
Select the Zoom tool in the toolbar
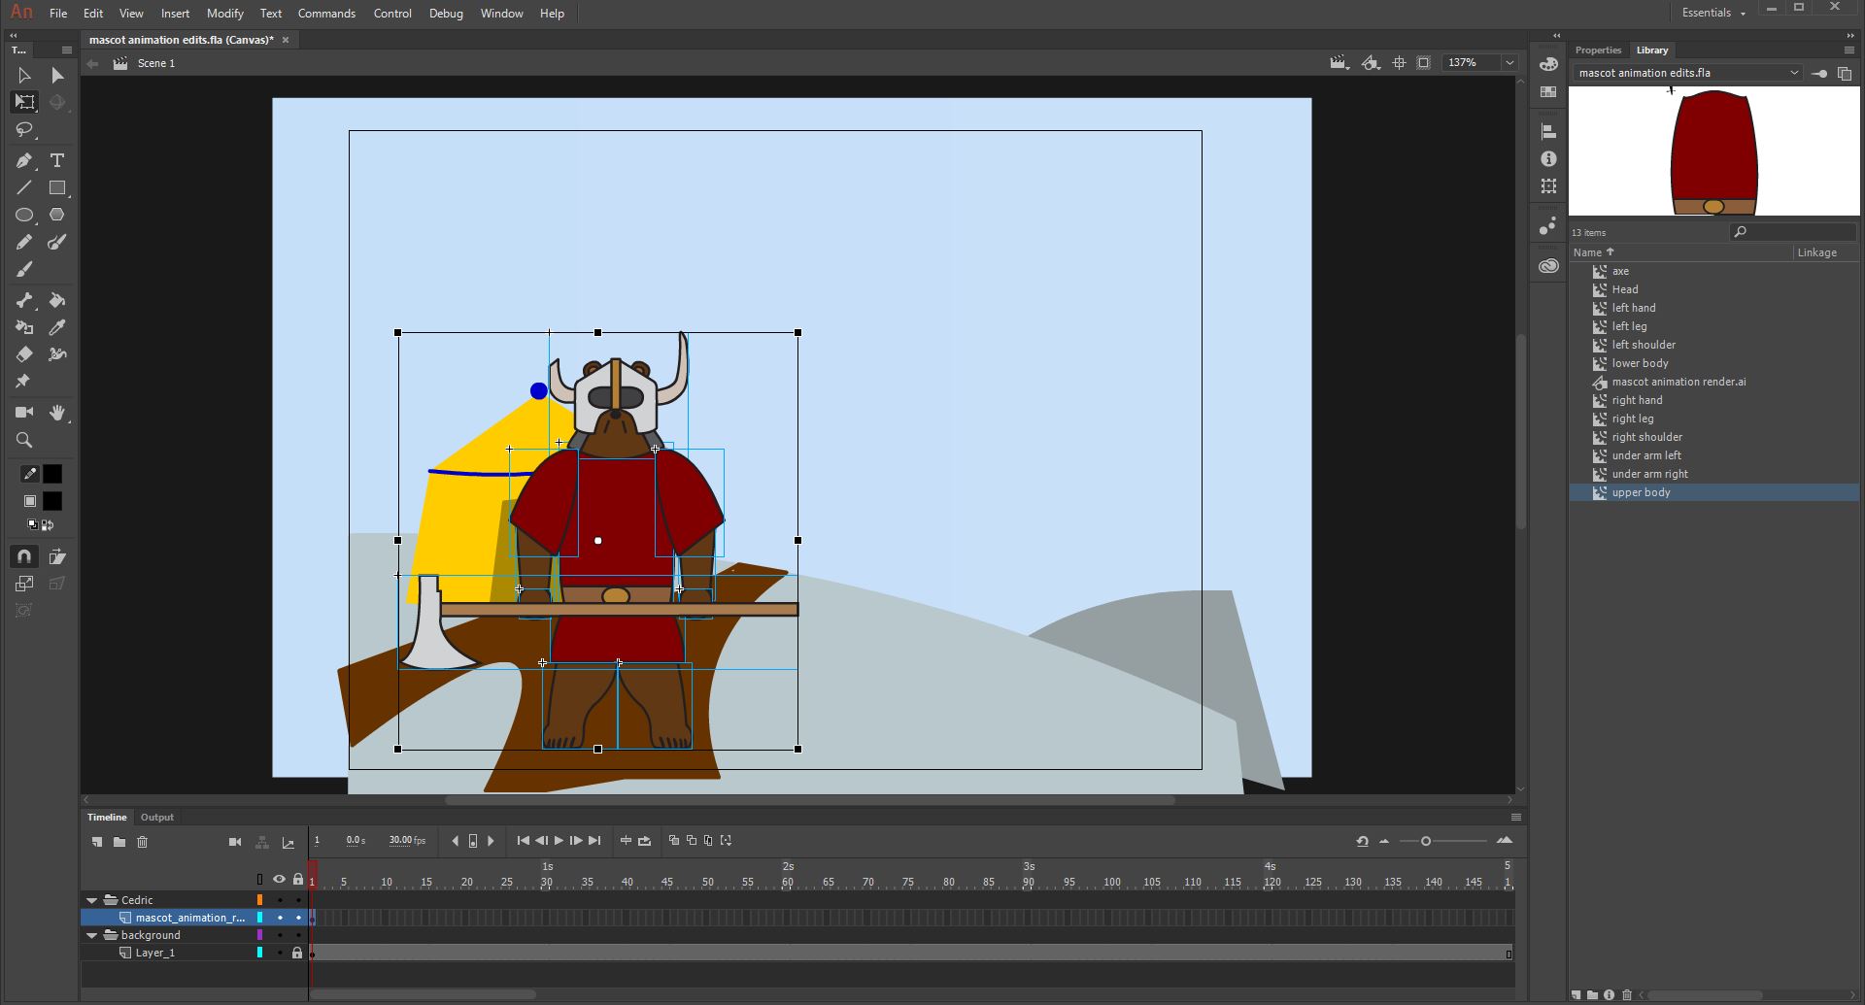coord(24,440)
